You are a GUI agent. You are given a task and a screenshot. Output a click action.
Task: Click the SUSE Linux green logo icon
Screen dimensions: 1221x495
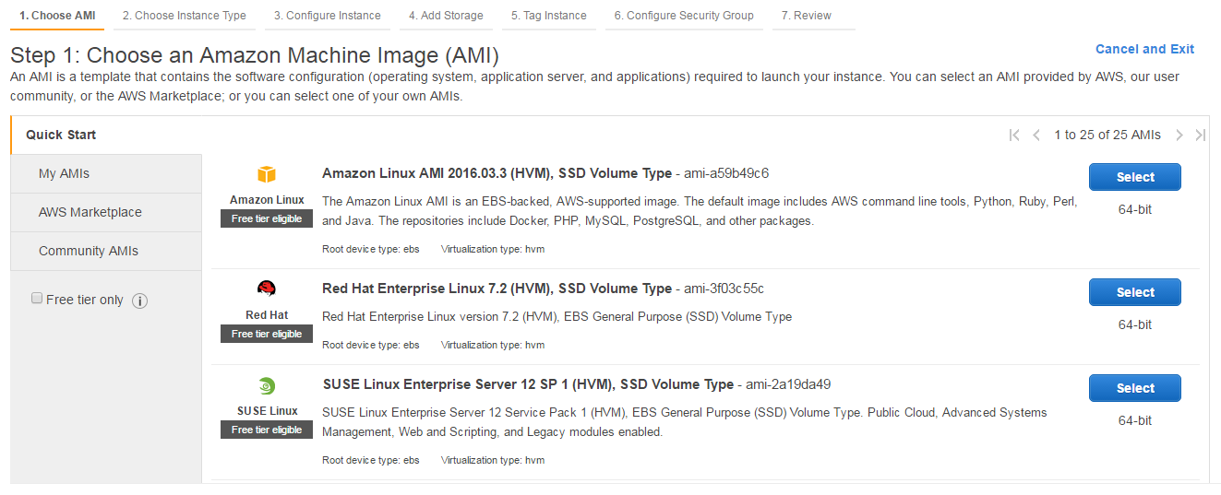point(267,386)
